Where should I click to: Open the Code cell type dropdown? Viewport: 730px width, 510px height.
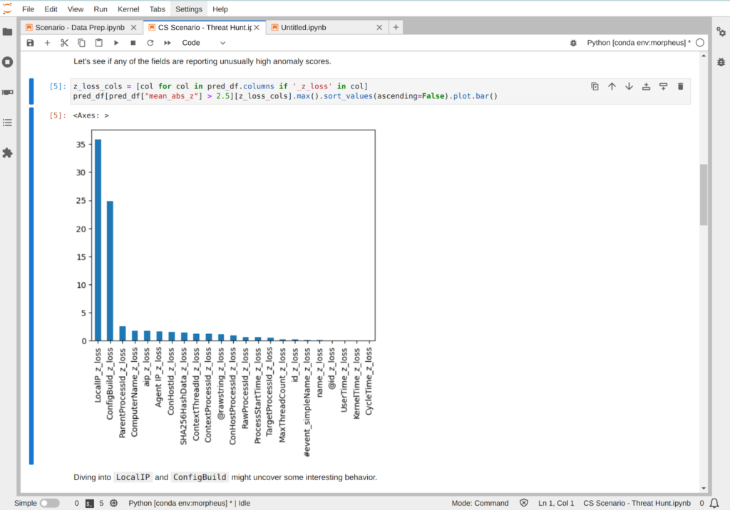click(204, 43)
